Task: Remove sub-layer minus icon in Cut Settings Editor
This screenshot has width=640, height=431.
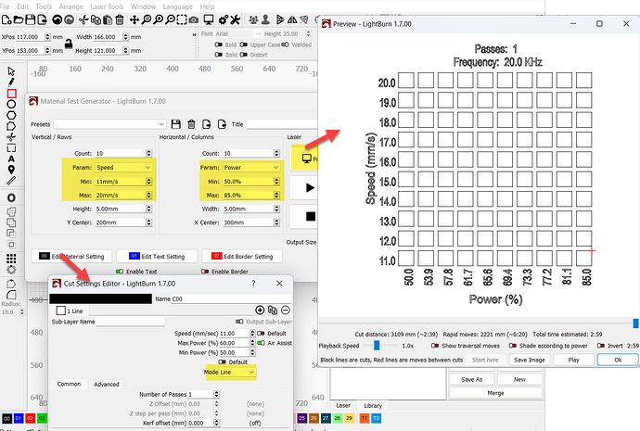Action: click(286, 311)
